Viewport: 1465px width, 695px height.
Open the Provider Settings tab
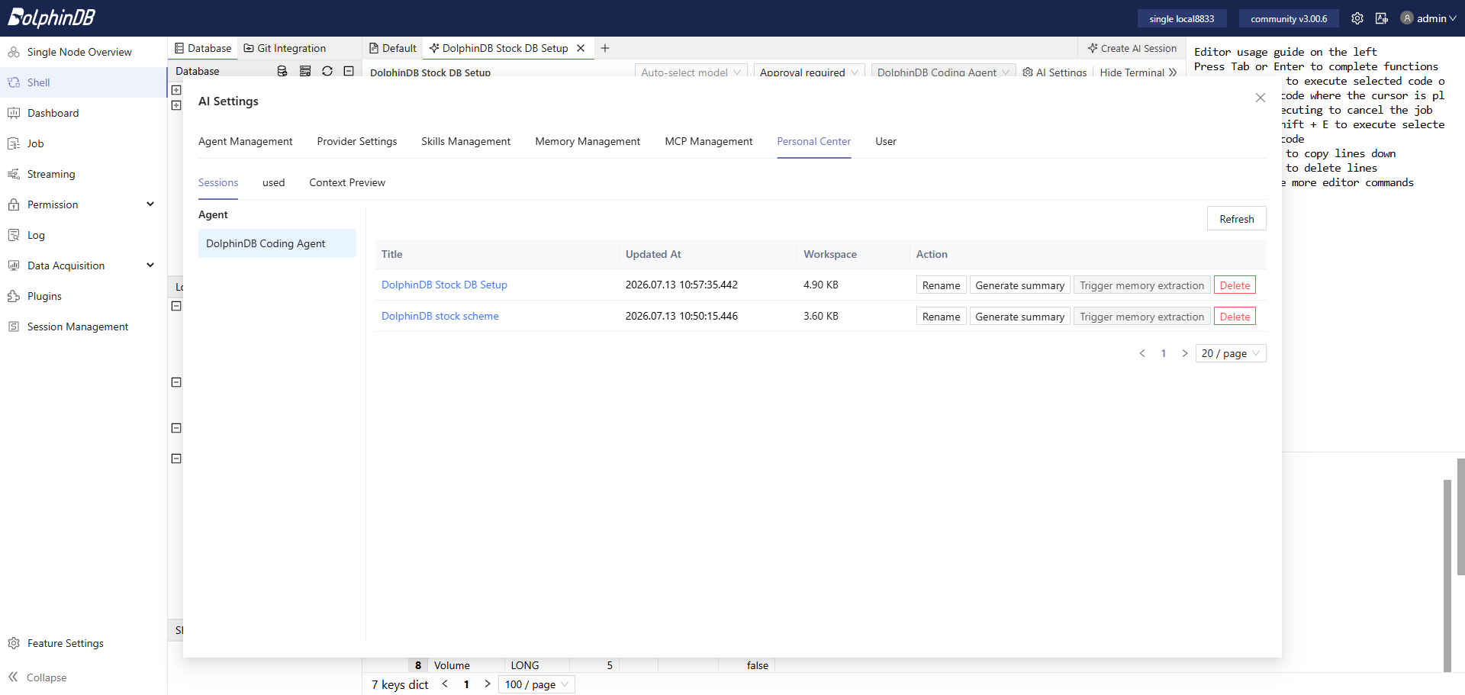pyautogui.click(x=357, y=141)
